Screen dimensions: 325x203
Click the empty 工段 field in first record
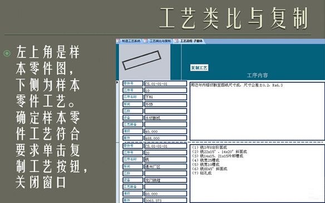point(165,111)
